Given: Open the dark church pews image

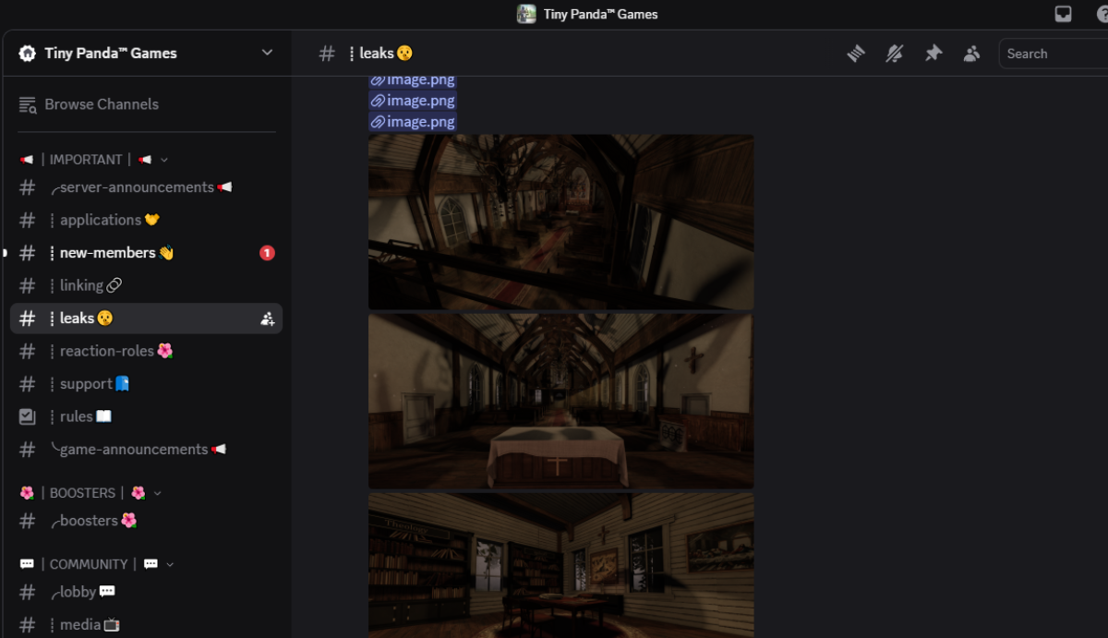Looking at the screenshot, I should pyautogui.click(x=560, y=222).
